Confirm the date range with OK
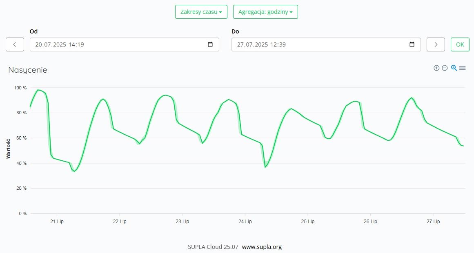Image resolution: width=474 pixels, height=253 pixels. [460, 44]
